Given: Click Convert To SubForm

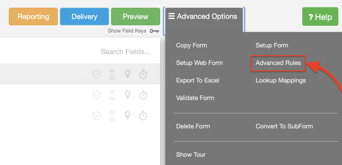Looking at the screenshot, I should [x=284, y=126].
